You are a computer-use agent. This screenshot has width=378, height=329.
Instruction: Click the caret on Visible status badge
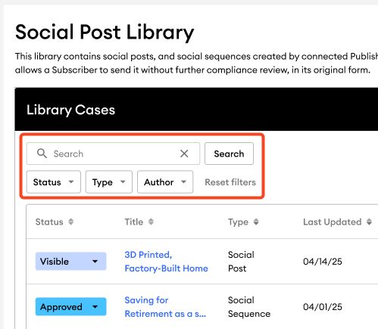pyautogui.click(x=95, y=262)
